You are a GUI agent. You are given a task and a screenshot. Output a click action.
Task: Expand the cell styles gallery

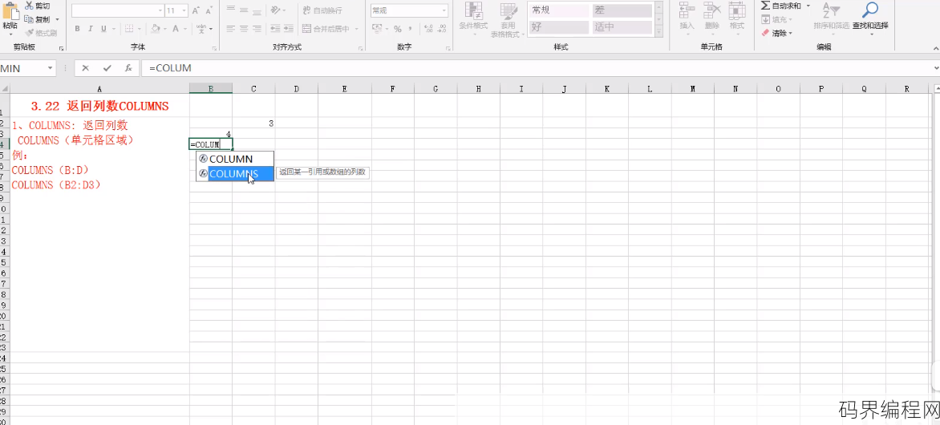[x=658, y=32]
